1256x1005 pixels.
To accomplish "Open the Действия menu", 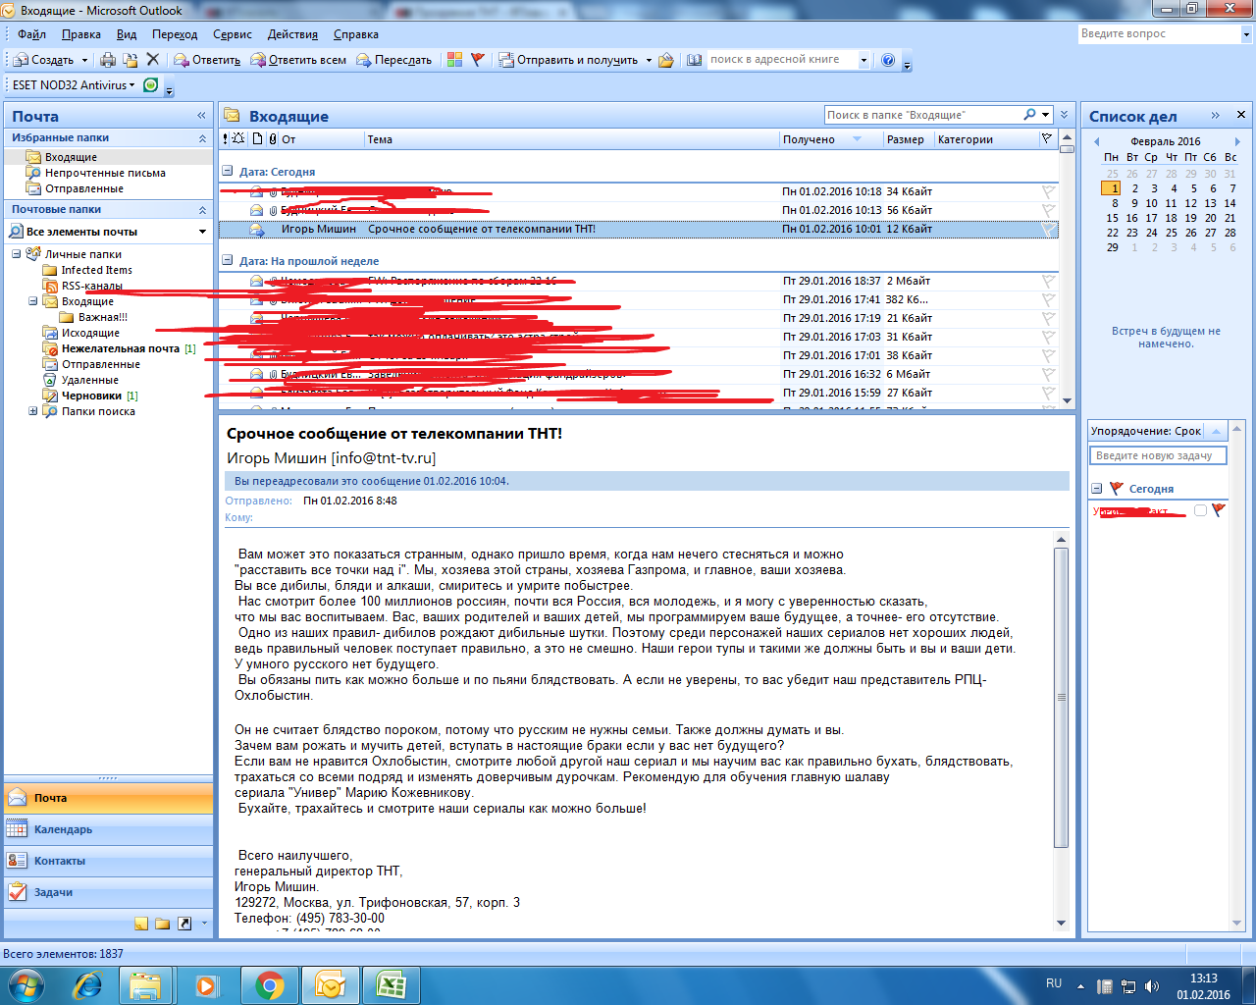I will pyautogui.click(x=292, y=34).
